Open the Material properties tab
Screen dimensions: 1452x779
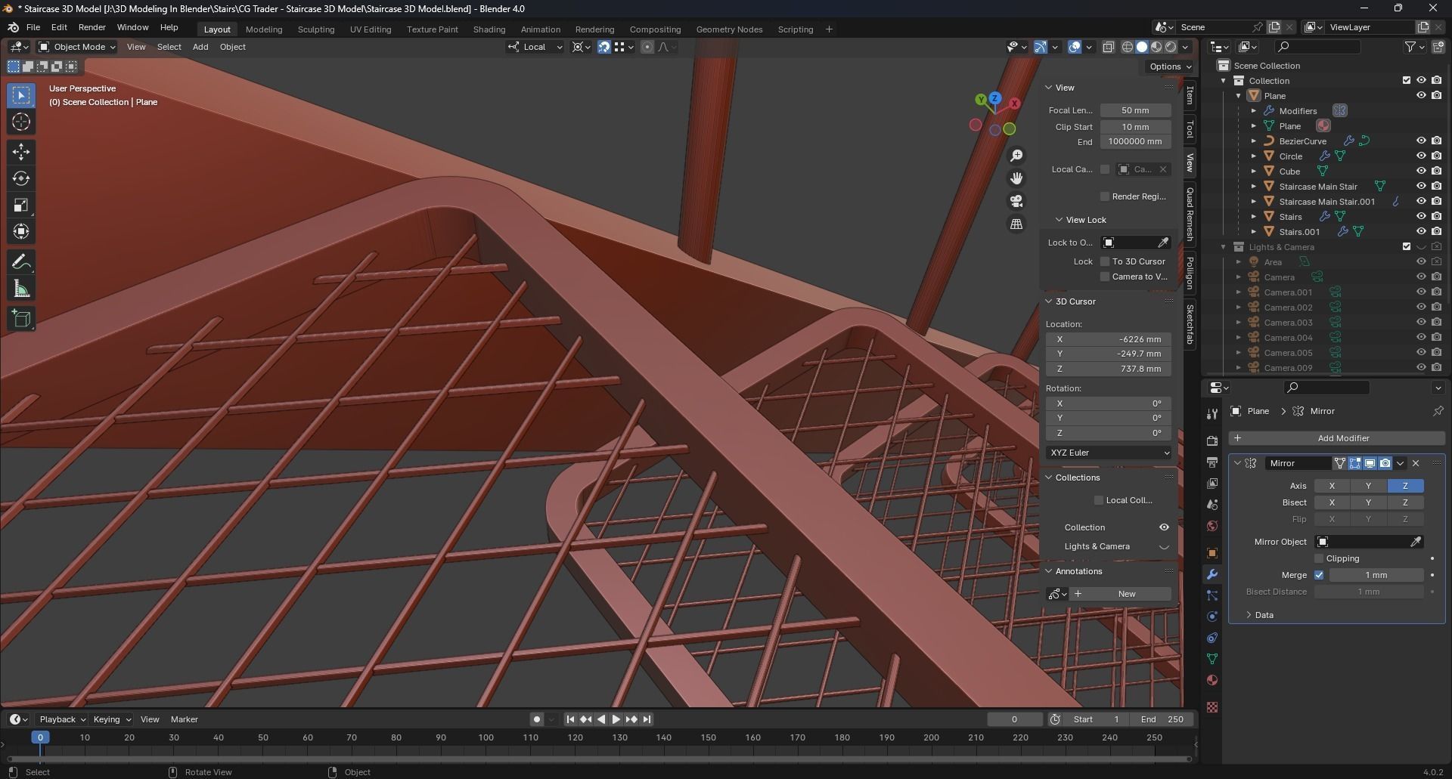point(1212,680)
